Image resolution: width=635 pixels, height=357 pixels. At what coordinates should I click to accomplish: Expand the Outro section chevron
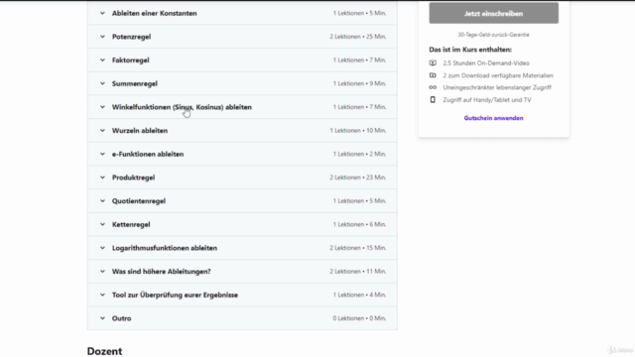(102, 318)
